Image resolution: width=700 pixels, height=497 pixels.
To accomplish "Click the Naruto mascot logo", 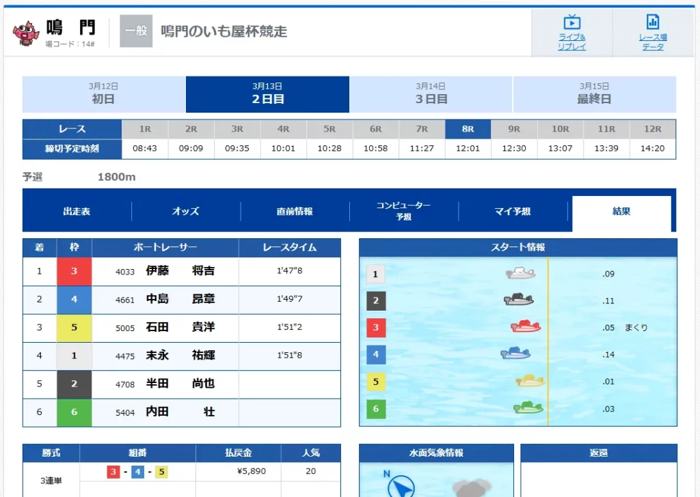I will (x=26, y=29).
